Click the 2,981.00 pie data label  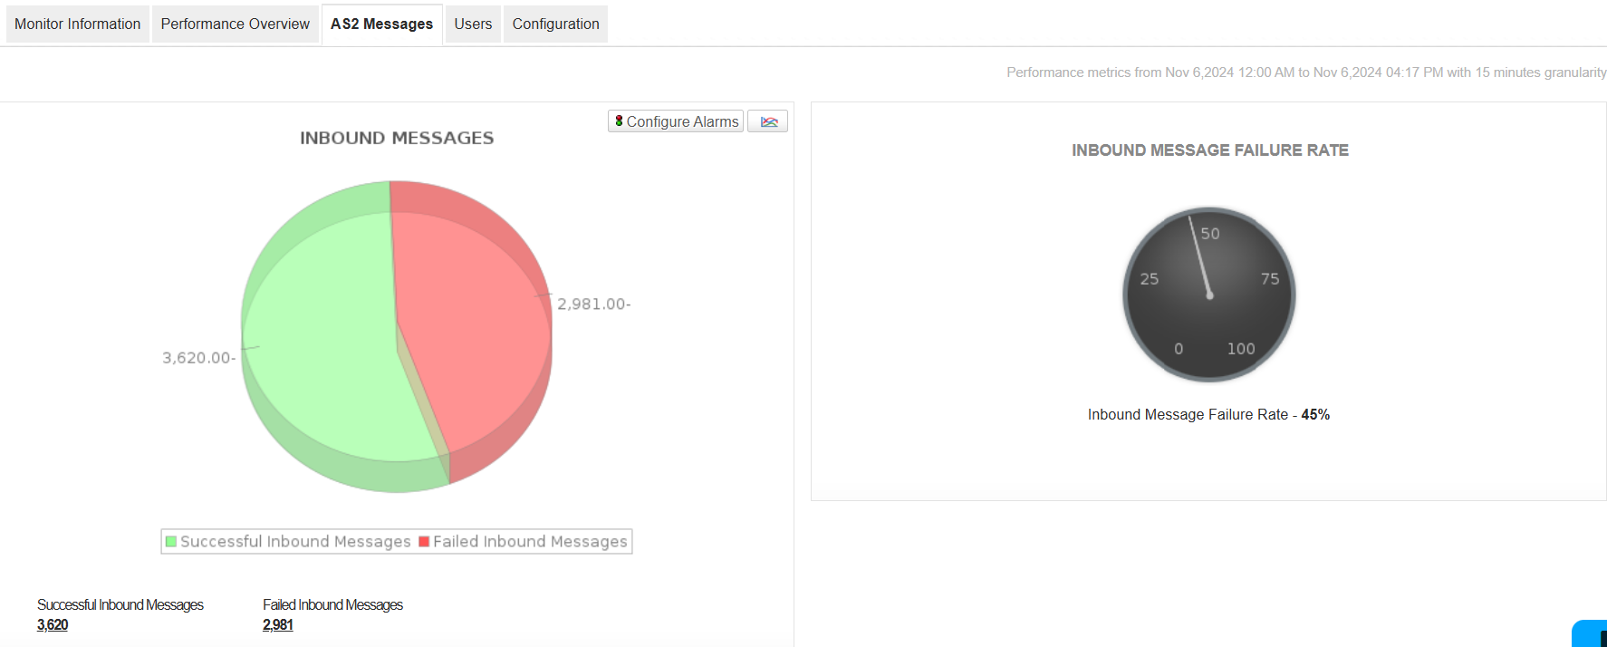593,304
